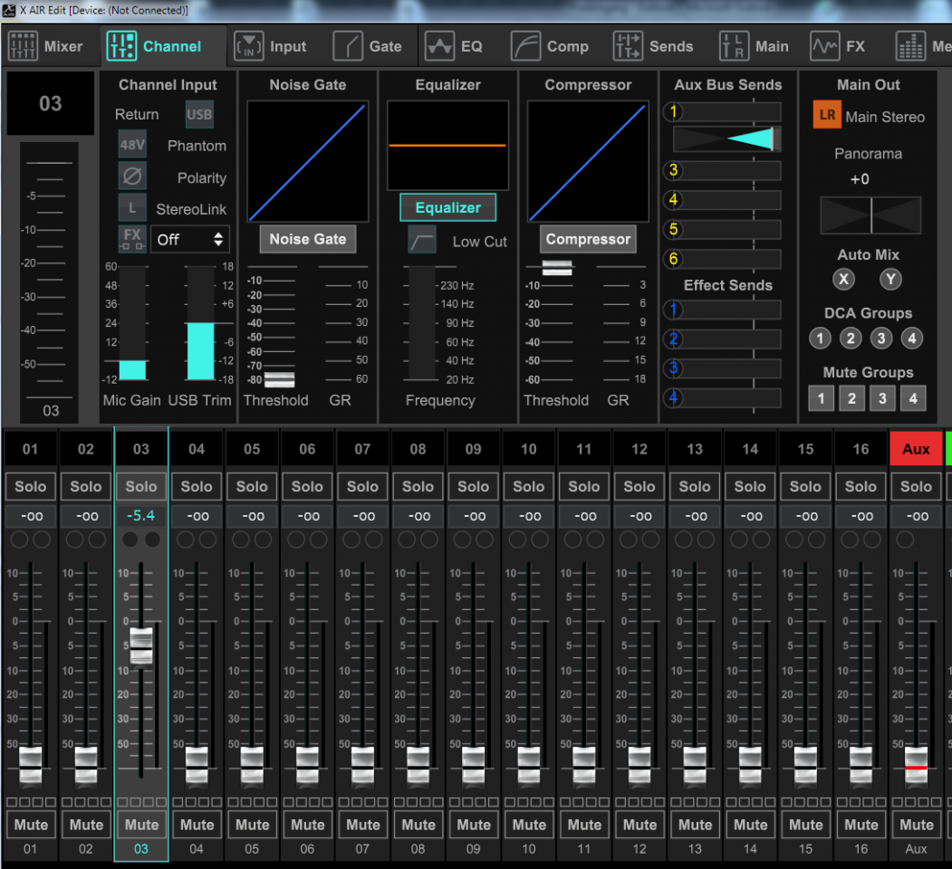Click the Sends tab icon
The width and height of the screenshot is (952, 869).
tap(628, 46)
